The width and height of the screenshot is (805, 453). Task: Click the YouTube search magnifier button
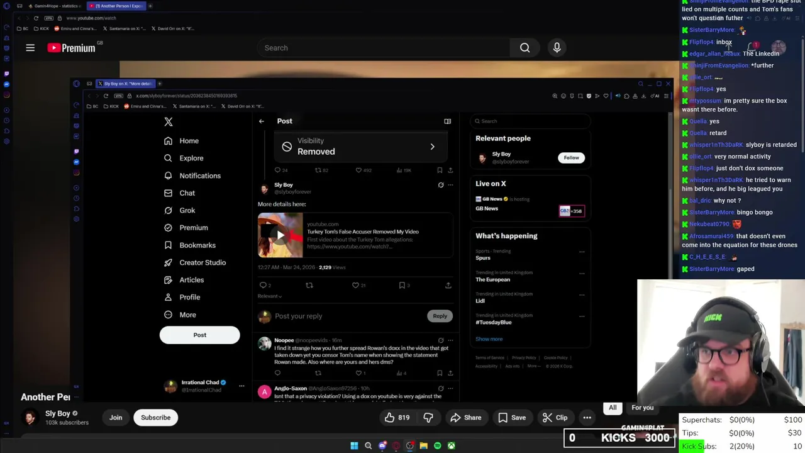click(x=525, y=48)
